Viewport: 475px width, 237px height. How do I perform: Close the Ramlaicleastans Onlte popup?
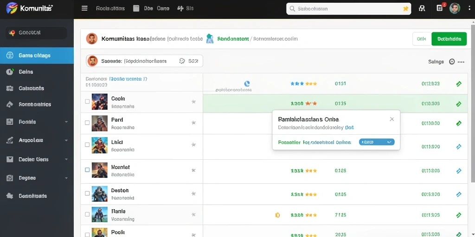click(x=392, y=119)
